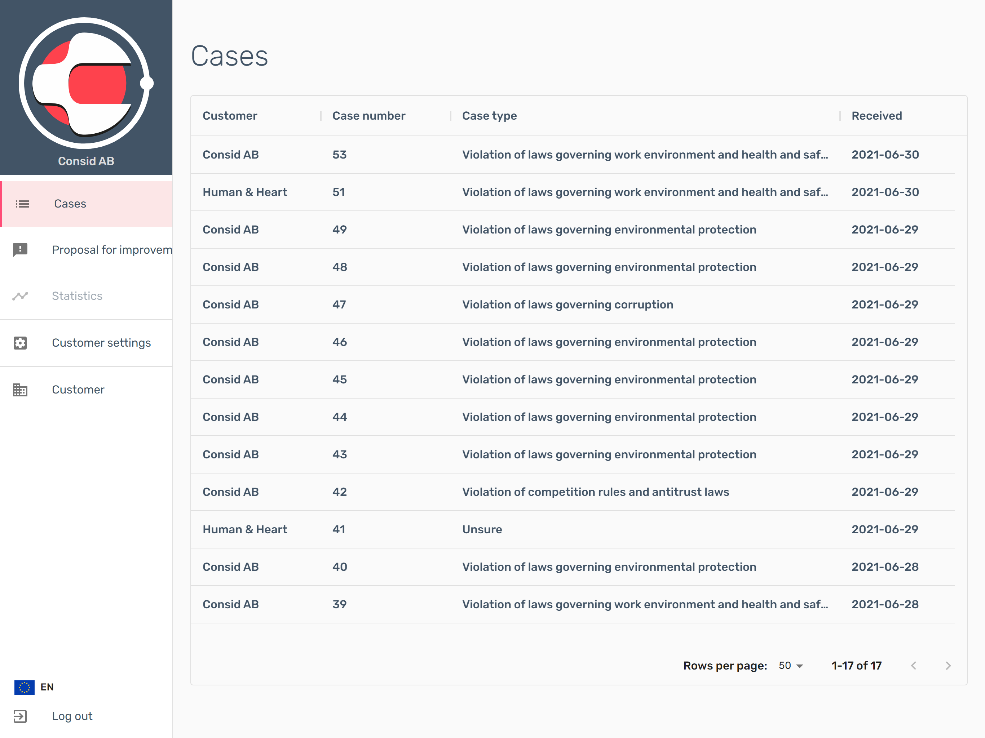Viewport: 985px width, 738px height.
Task: Click the 1-17 of 17 pagination text
Action: coord(856,666)
